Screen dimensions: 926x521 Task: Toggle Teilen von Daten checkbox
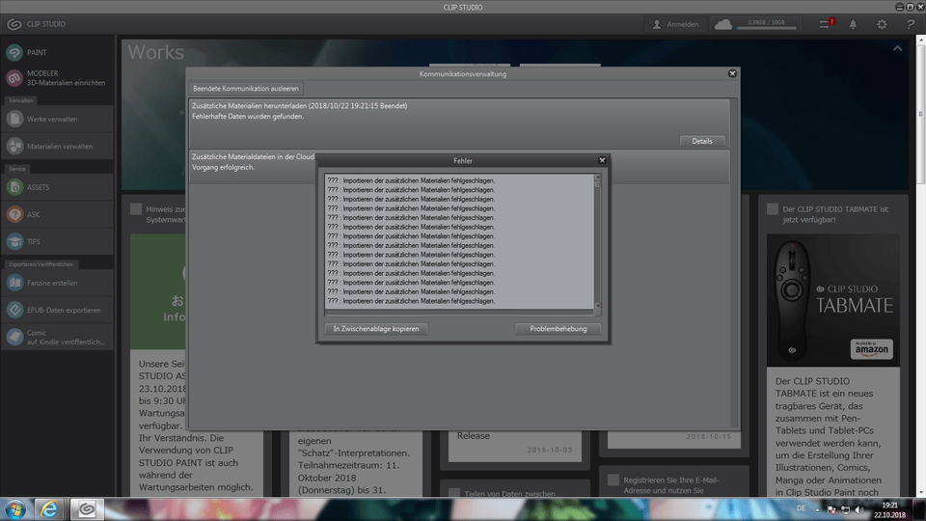454,493
